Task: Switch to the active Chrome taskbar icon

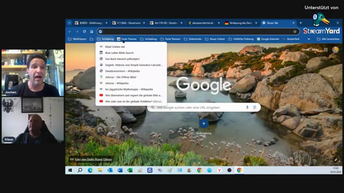Action: tap(239, 170)
